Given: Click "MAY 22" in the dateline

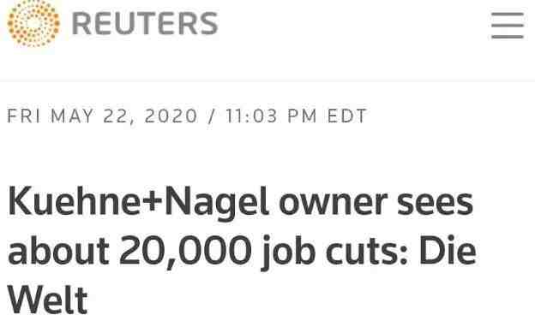Looking at the screenshot, I should coord(92,116).
